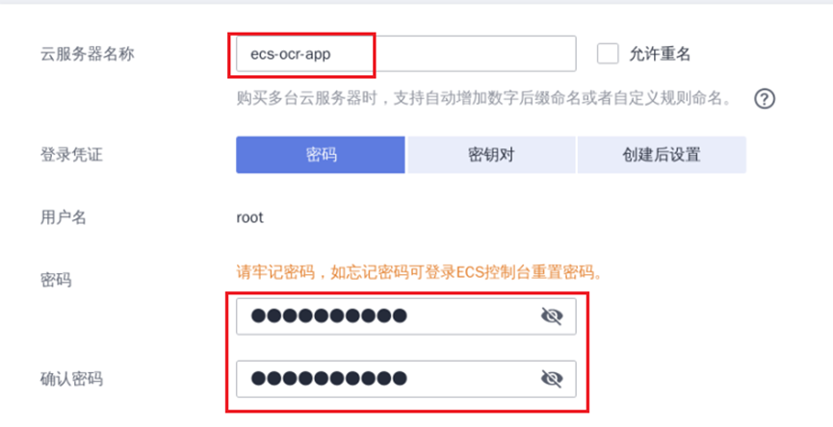Click the 云服务器名称 label
Screen dimensions: 833x427
coord(87,54)
